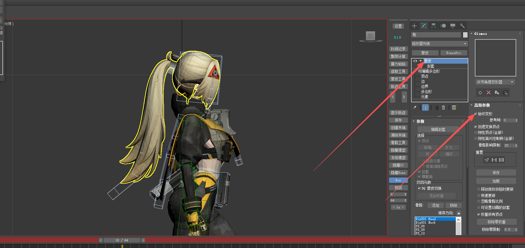Click 添加 to add bones

coord(436,205)
